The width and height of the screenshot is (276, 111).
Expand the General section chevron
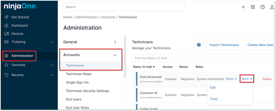pos(115,42)
